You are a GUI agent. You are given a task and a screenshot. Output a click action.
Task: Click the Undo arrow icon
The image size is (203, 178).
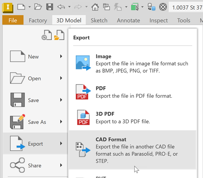tap(61, 7)
